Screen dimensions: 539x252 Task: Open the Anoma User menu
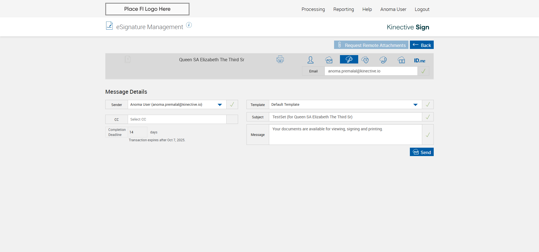coord(393,9)
